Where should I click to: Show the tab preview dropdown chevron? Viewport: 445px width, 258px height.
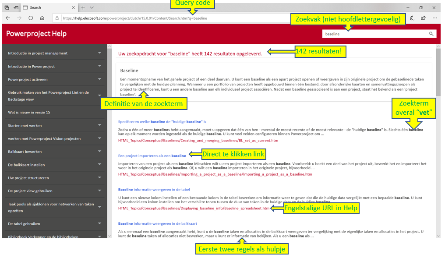click(x=92, y=7)
